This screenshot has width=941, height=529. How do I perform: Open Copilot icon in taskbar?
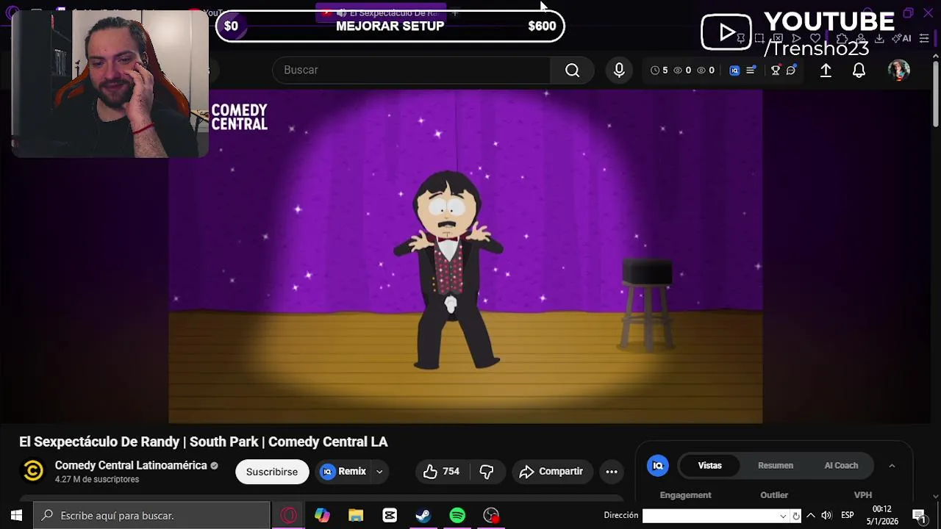tap(322, 516)
